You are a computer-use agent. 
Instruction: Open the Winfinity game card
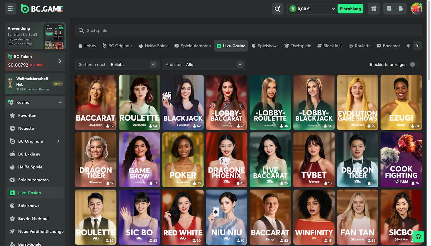(x=314, y=217)
